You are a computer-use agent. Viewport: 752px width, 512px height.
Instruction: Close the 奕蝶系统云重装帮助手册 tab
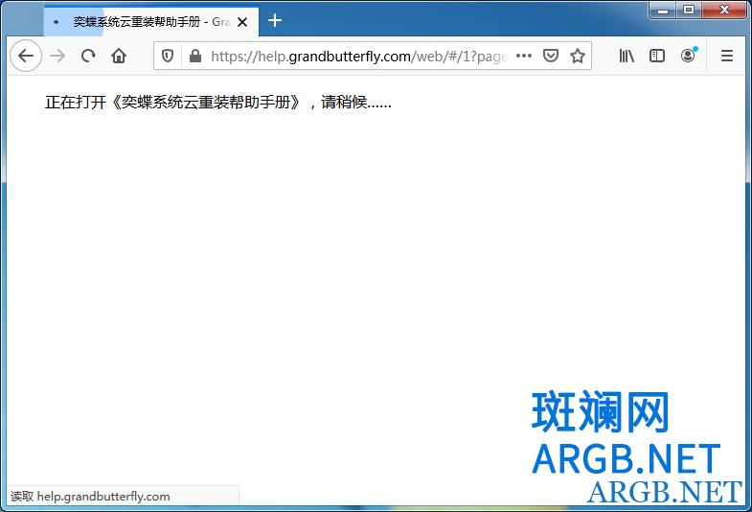tap(242, 22)
